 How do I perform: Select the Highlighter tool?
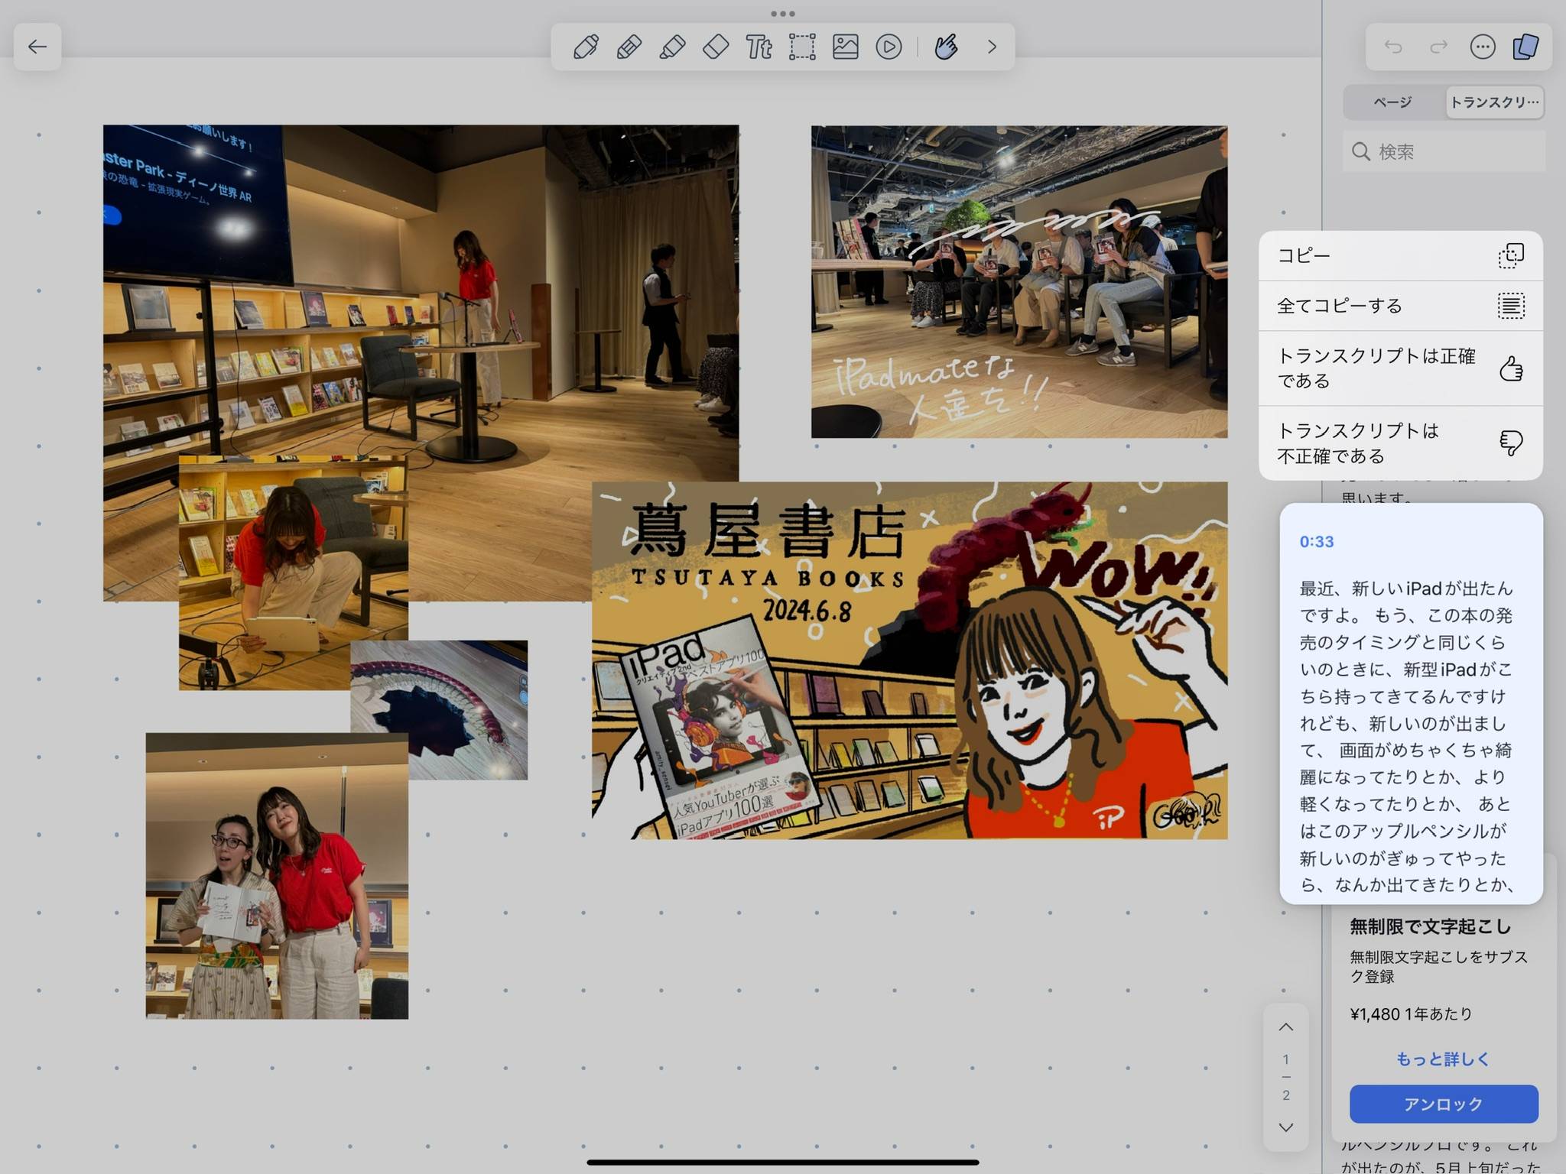pyautogui.click(x=672, y=47)
